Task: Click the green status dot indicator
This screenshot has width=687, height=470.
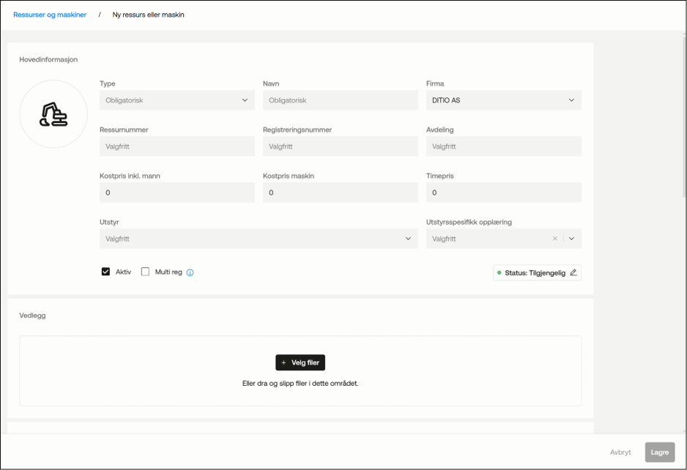Action: [499, 272]
